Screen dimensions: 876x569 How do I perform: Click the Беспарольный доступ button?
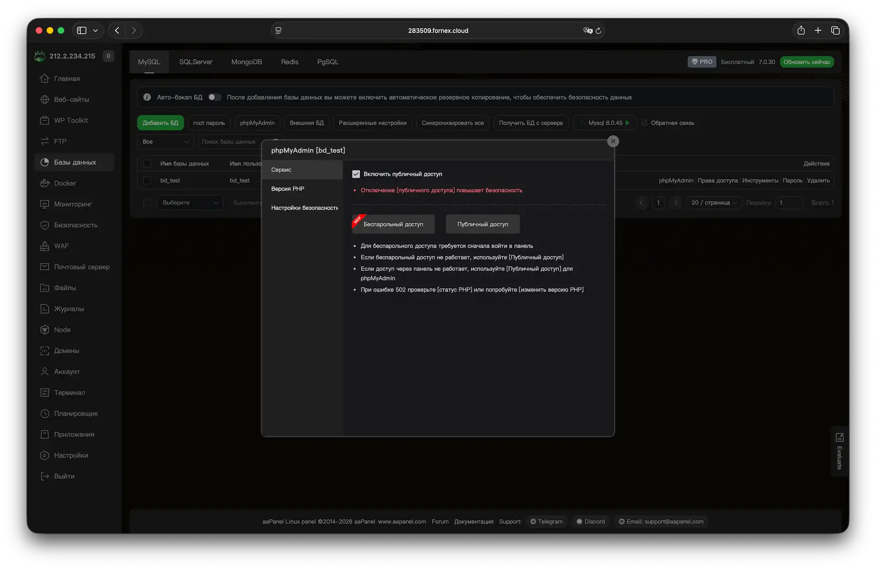pyautogui.click(x=393, y=224)
